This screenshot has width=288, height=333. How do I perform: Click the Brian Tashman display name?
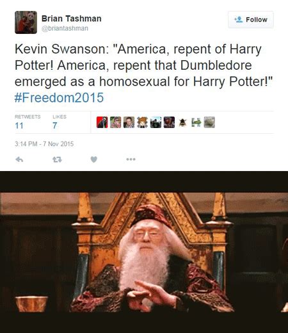click(72, 19)
